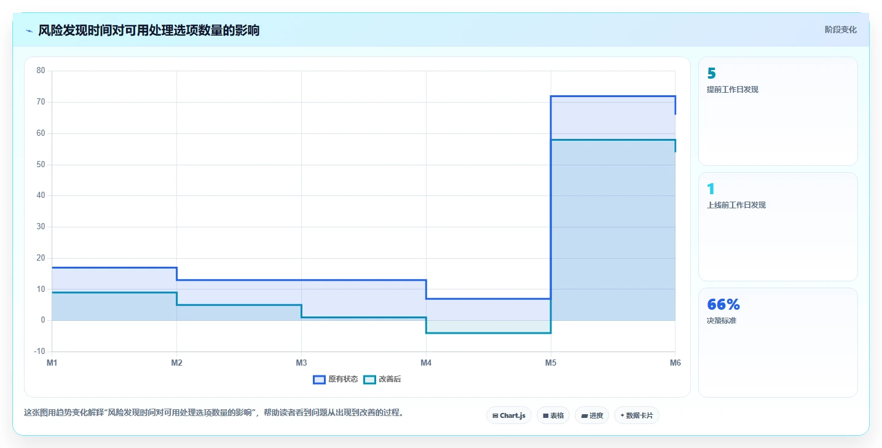The width and height of the screenshot is (882, 448).
Task: Click the 提前工作日发现 caption
Action: (x=733, y=90)
